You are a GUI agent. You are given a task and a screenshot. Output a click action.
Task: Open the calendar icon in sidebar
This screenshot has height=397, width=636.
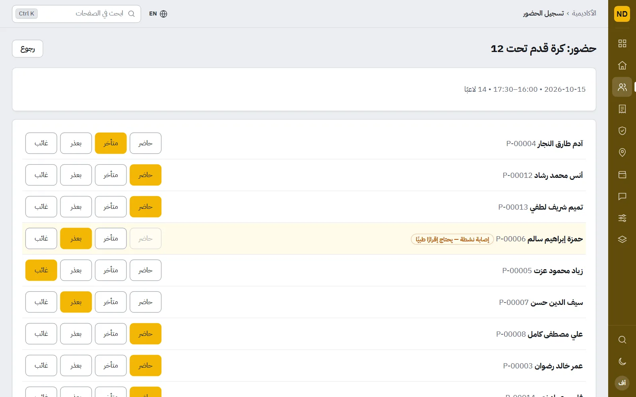622,174
